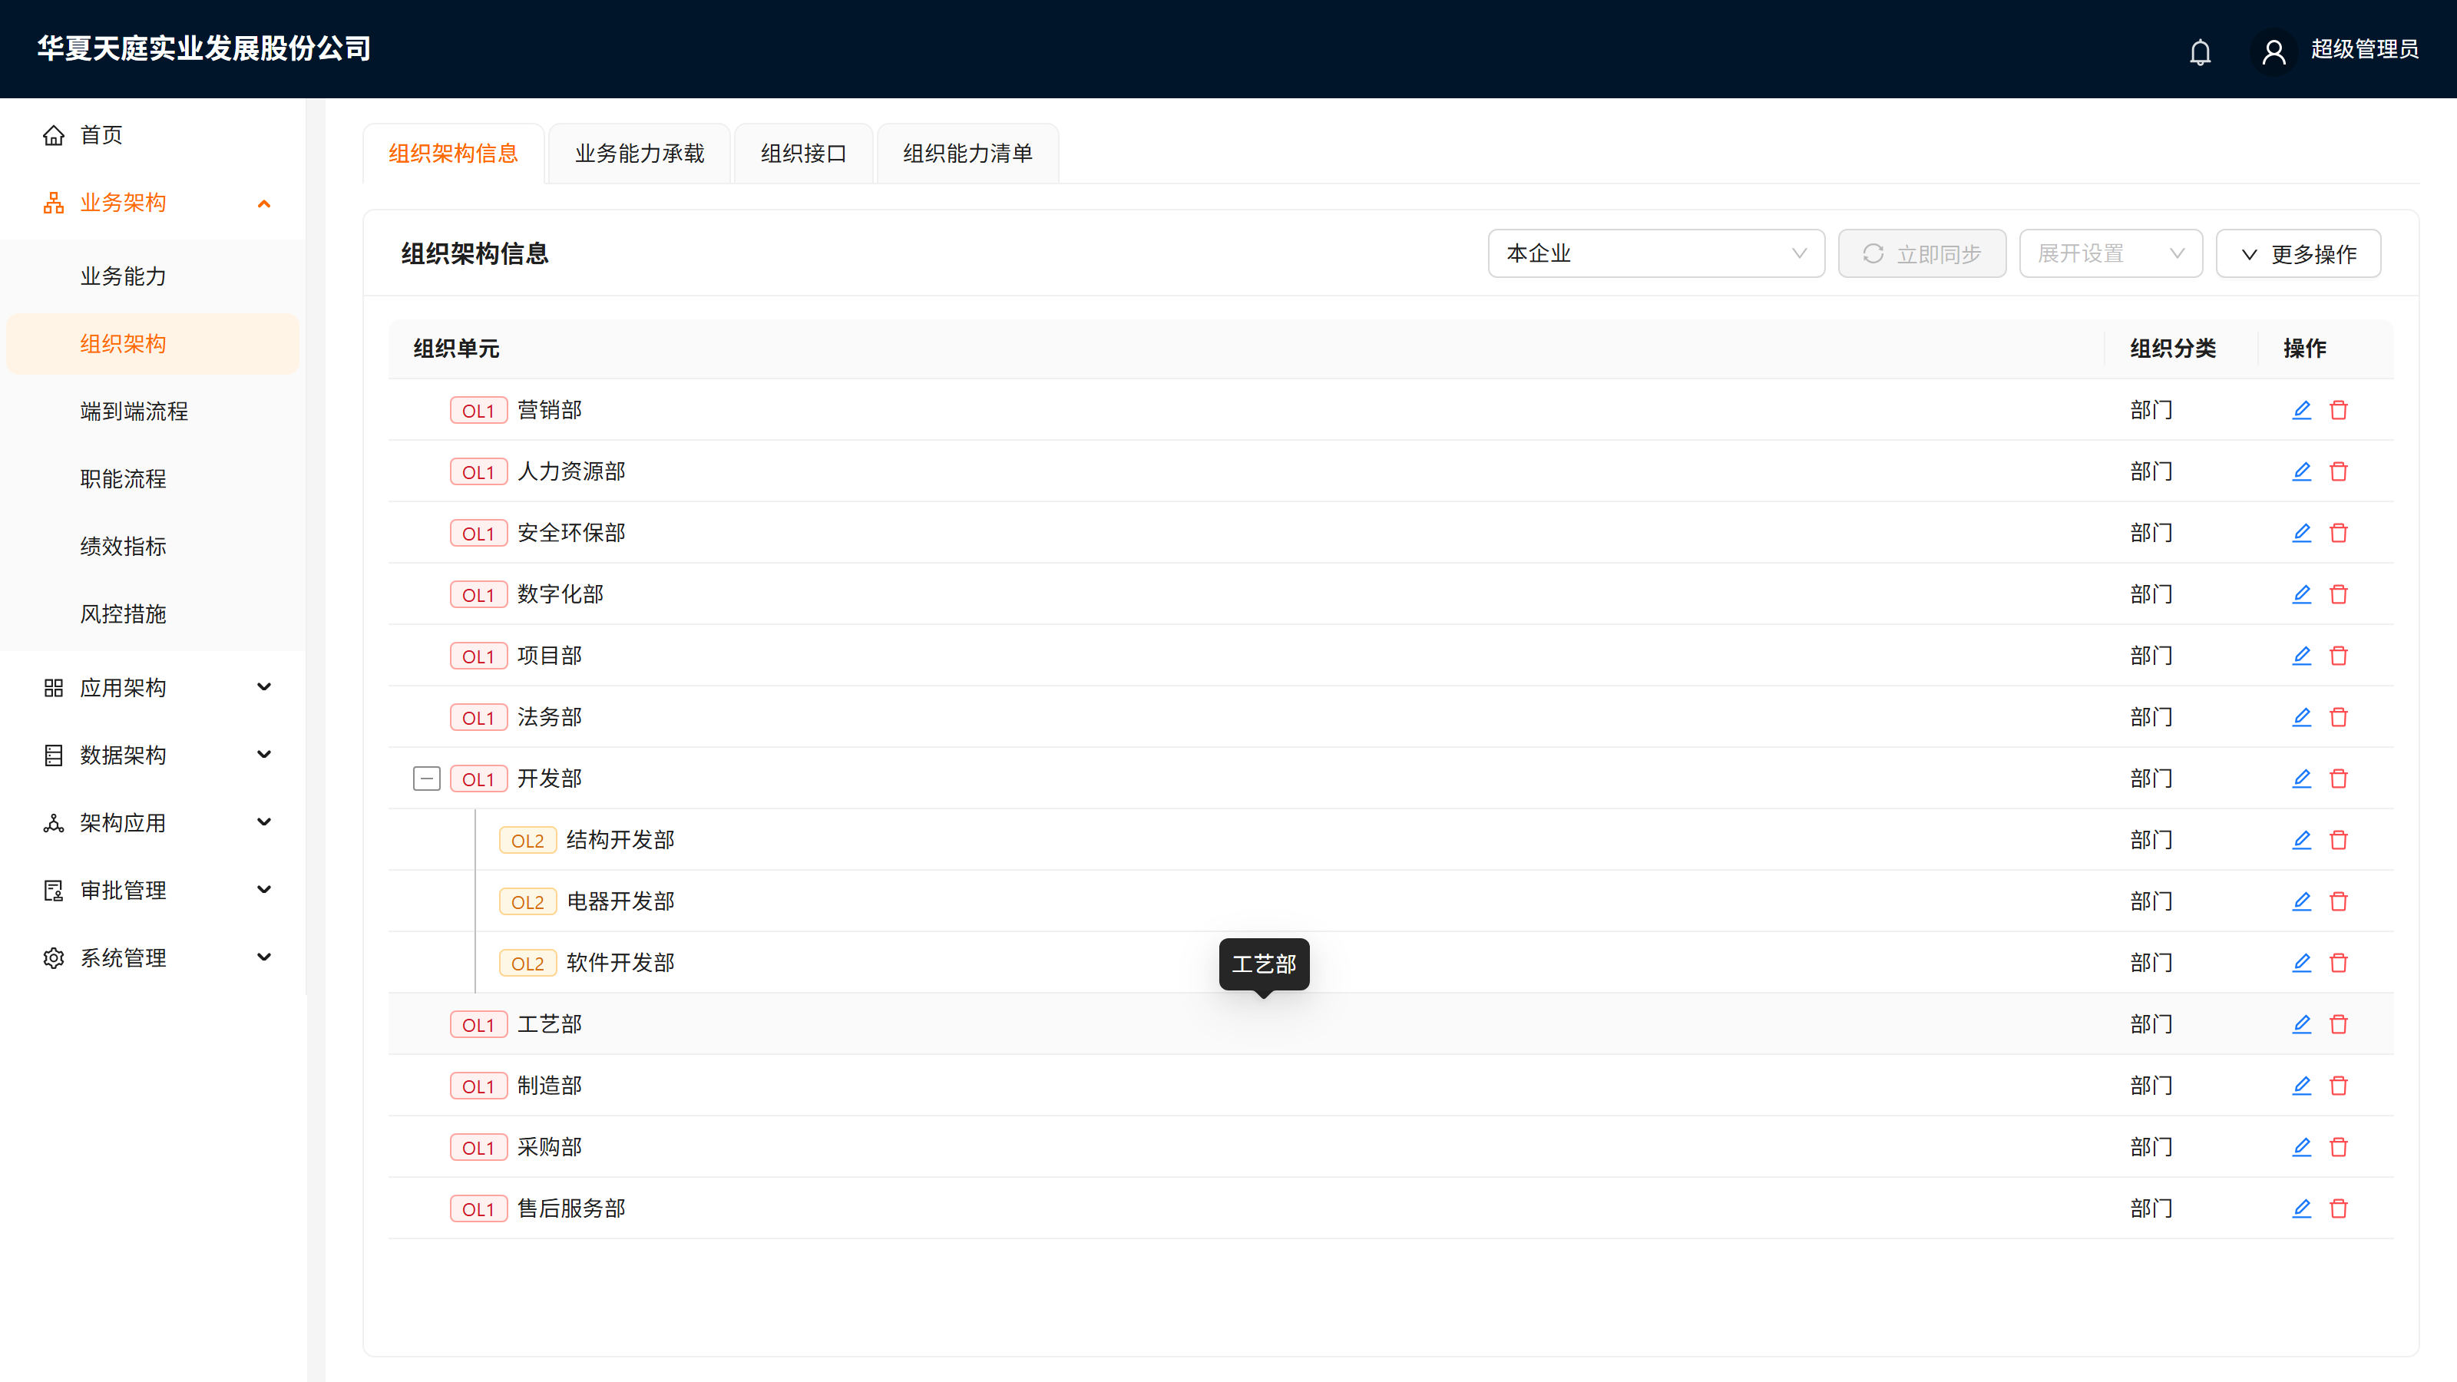Image resolution: width=2457 pixels, height=1382 pixels.
Task: Open the 展开设置 dropdown
Action: [2110, 253]
